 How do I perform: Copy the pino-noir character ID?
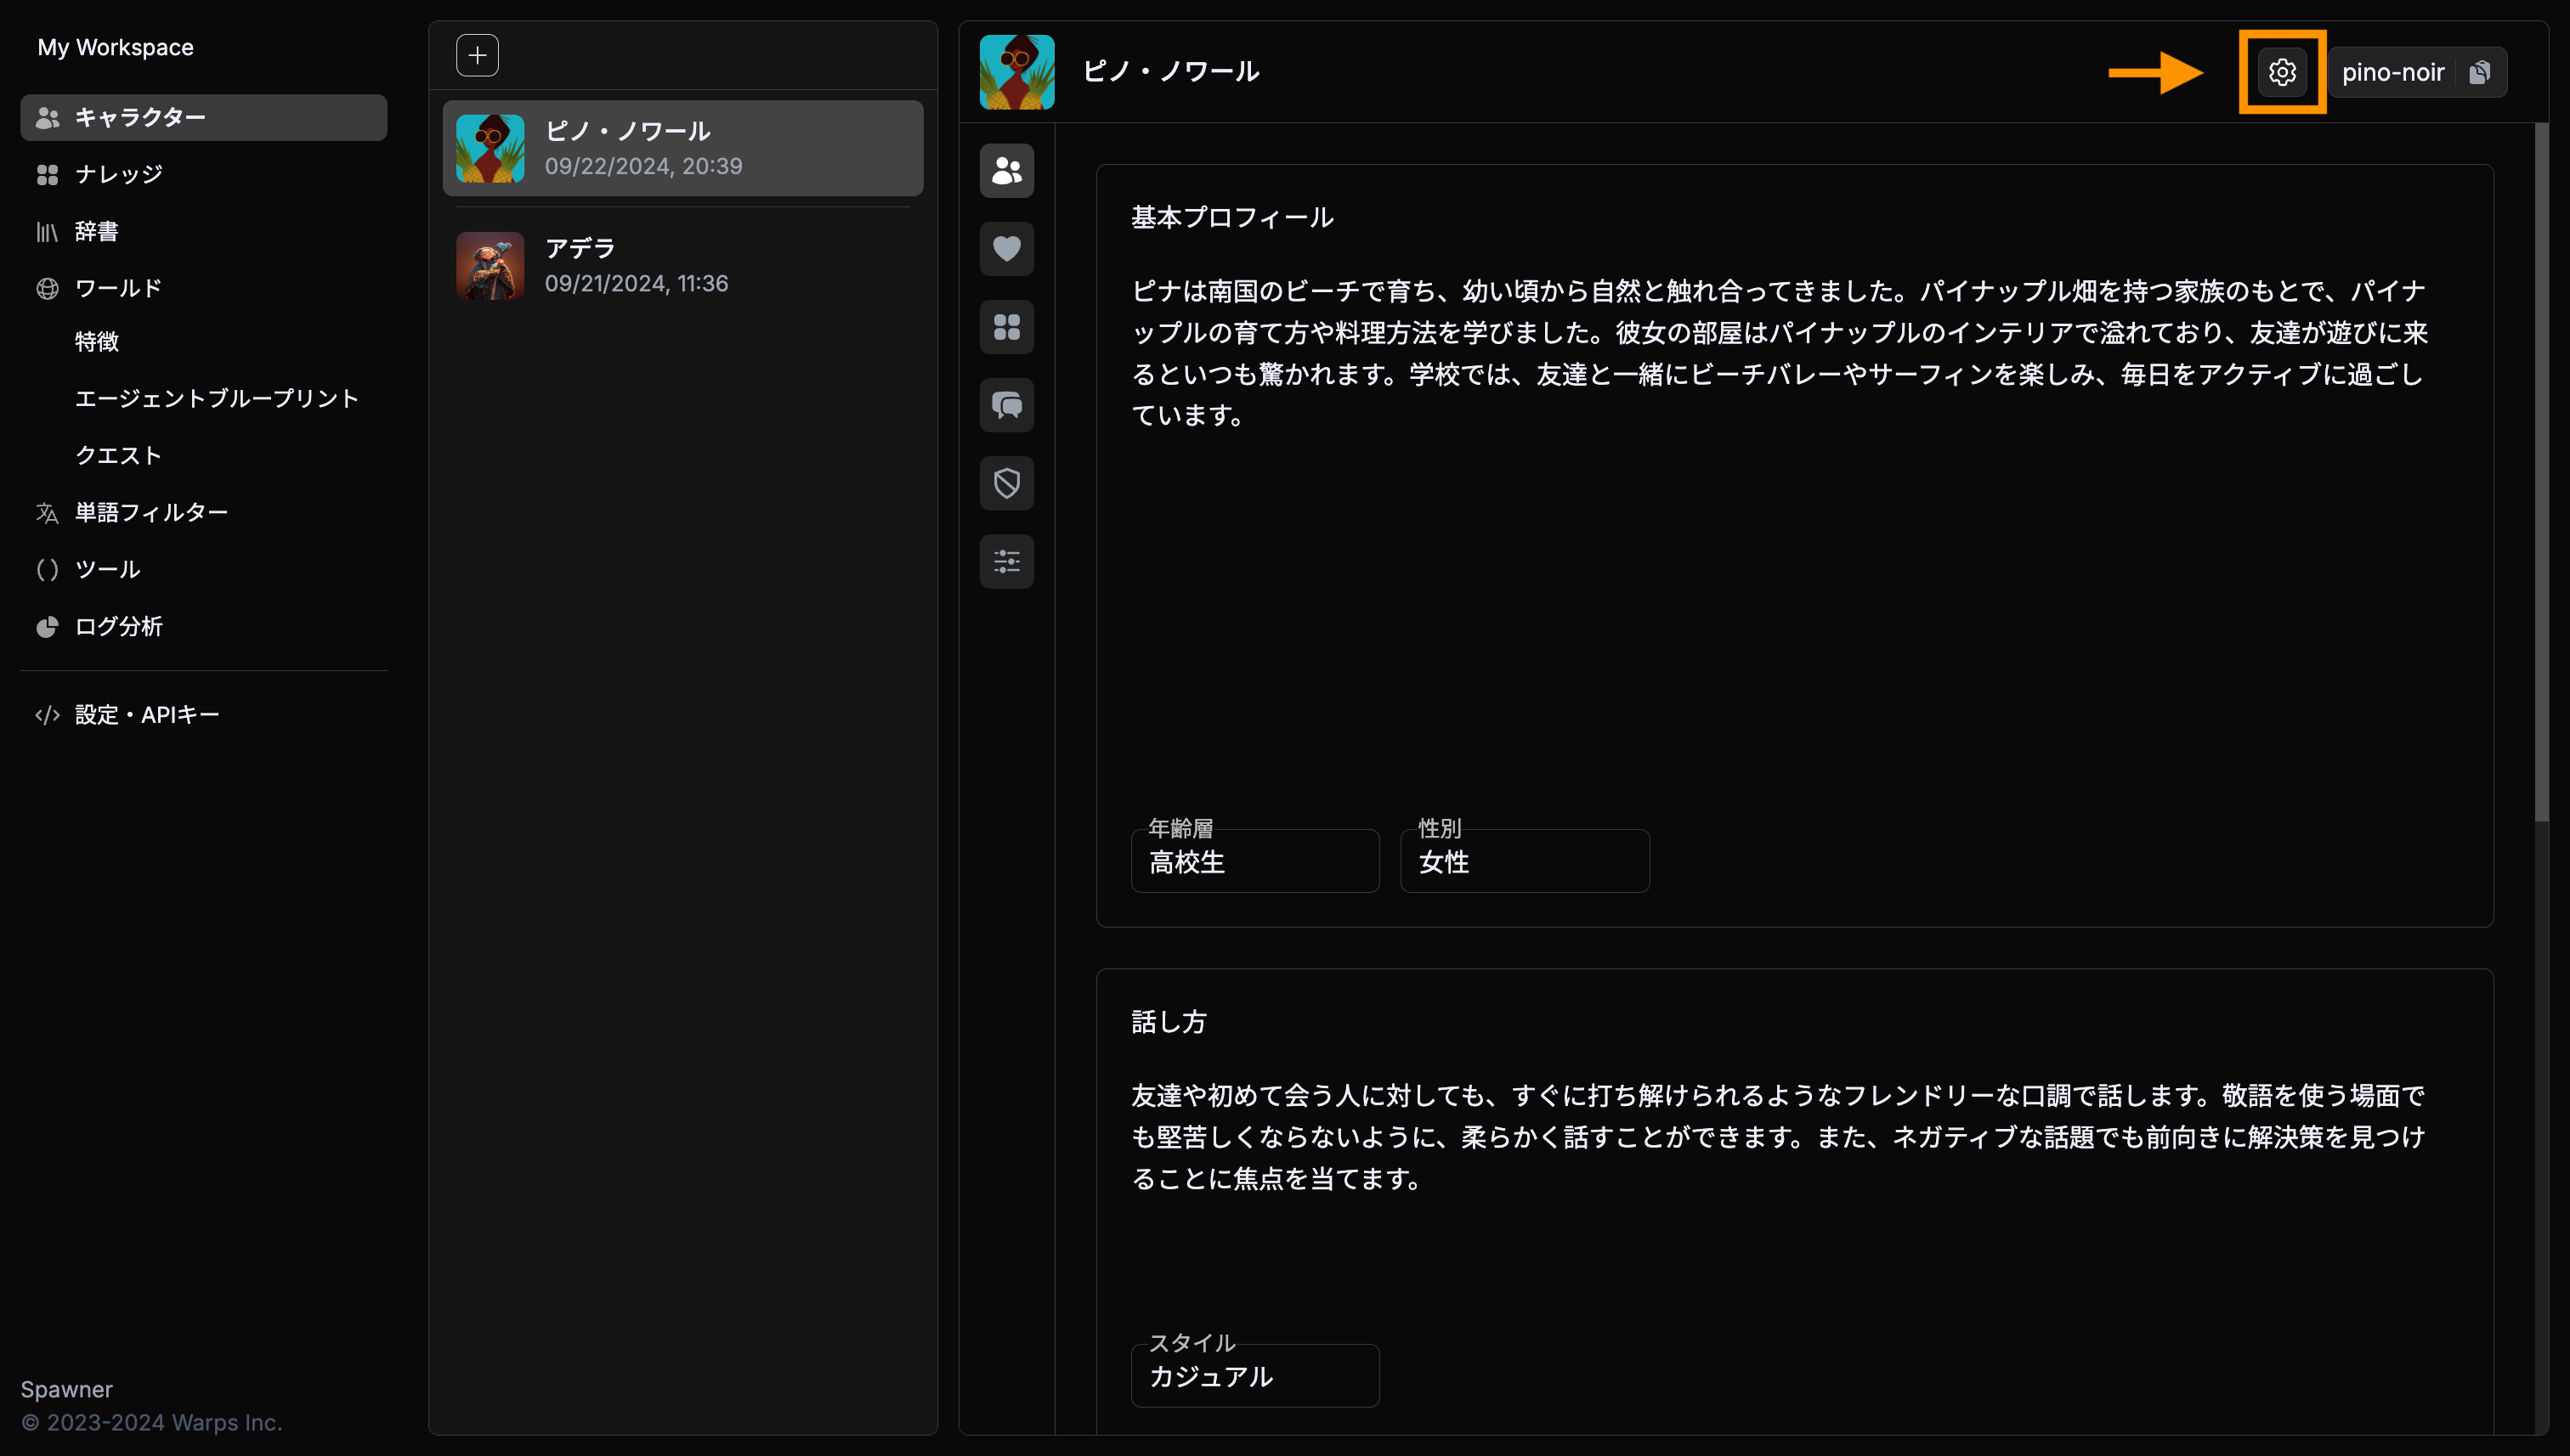tap(2479, 72)
